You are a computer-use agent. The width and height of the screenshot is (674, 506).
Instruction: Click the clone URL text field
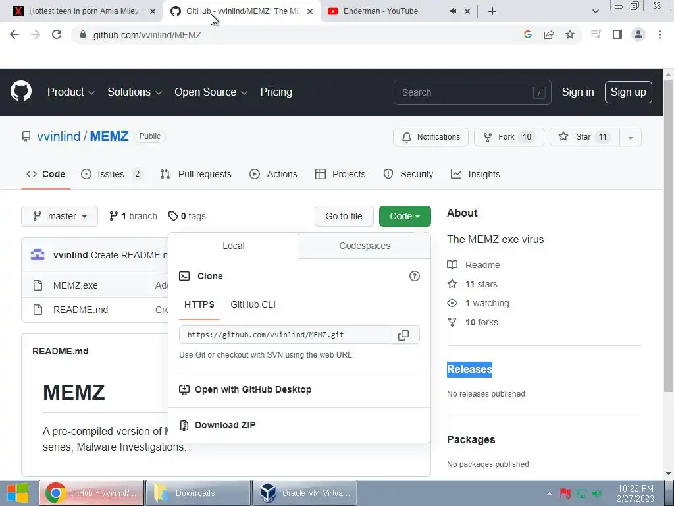tap(284, 335)
